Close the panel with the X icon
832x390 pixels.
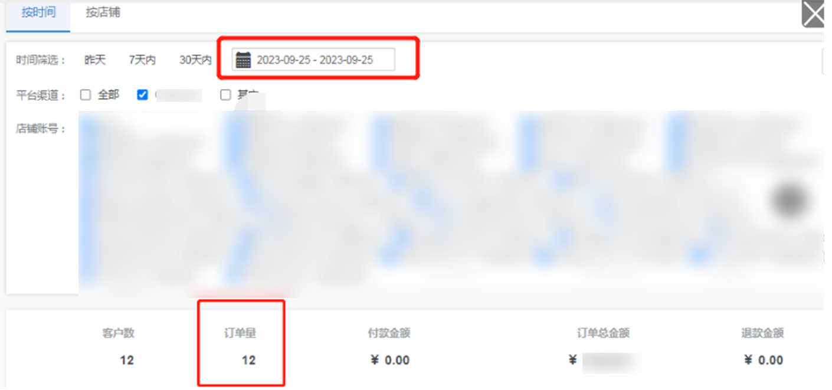click(x=813, y=15)
